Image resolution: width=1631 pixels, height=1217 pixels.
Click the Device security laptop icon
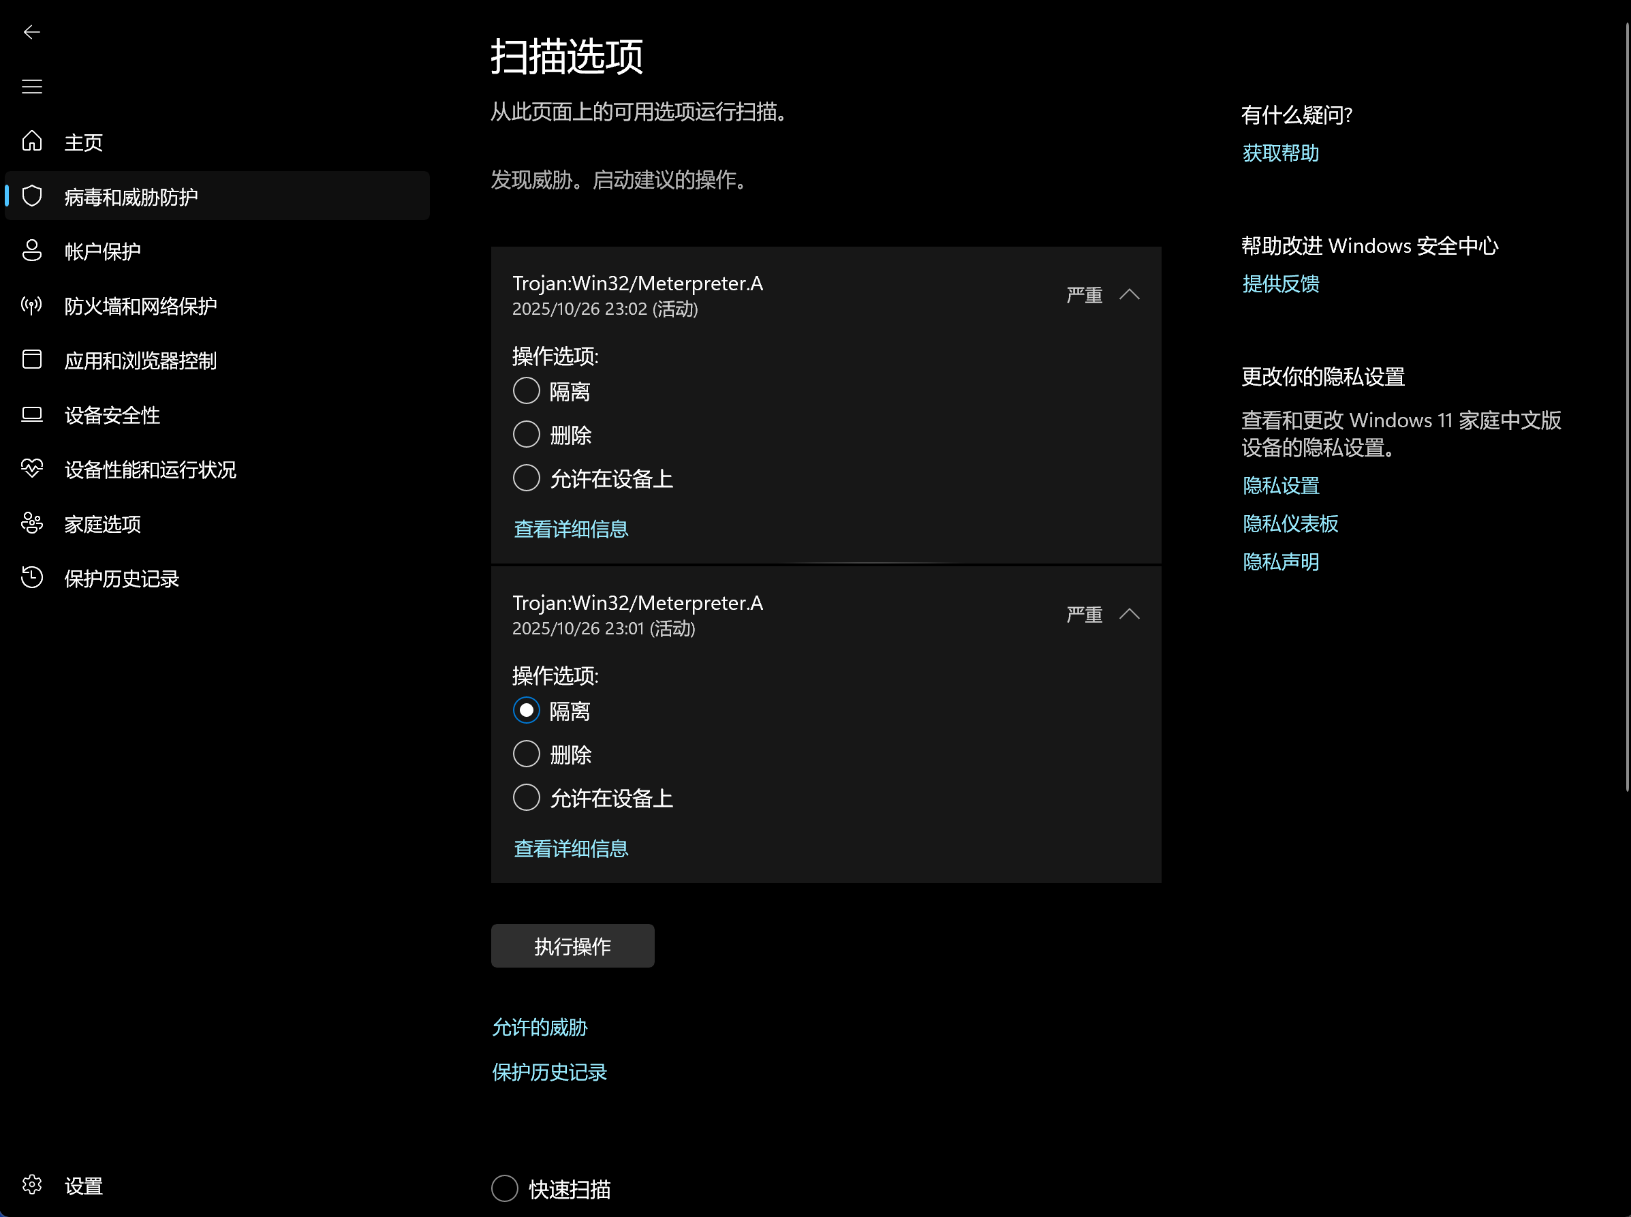tap(31, 414)
